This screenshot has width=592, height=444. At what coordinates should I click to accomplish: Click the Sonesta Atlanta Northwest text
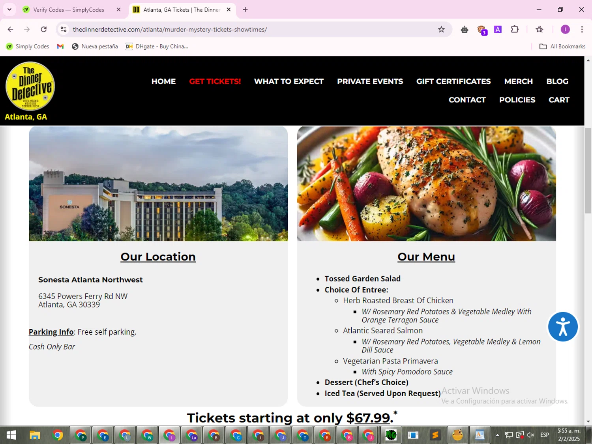tap(90, 280)
